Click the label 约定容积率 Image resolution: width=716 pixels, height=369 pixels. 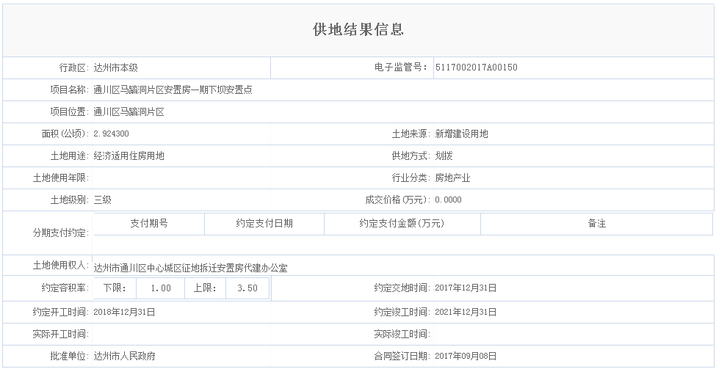click(x=65, y=288)
